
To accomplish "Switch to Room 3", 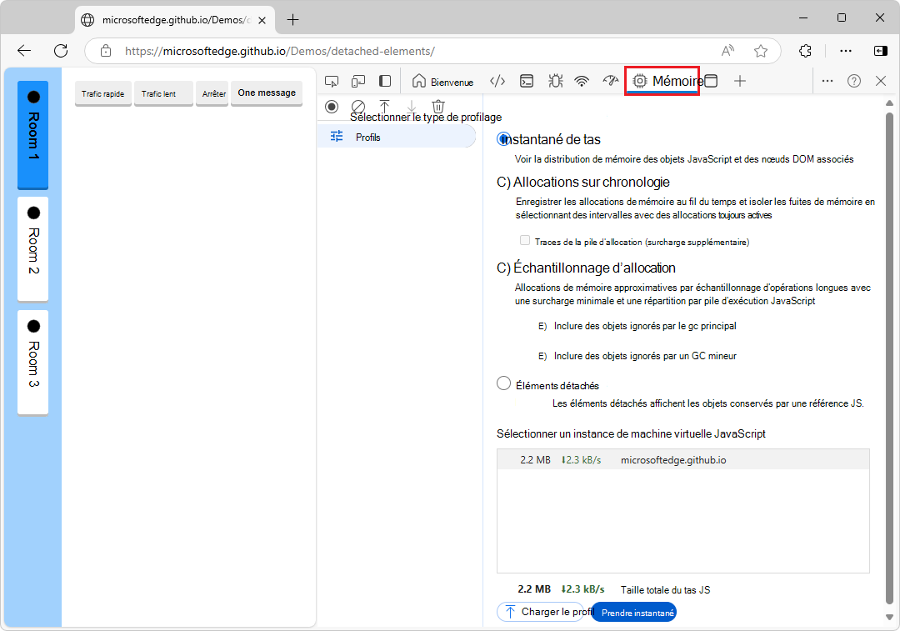I will click(32, 363).
